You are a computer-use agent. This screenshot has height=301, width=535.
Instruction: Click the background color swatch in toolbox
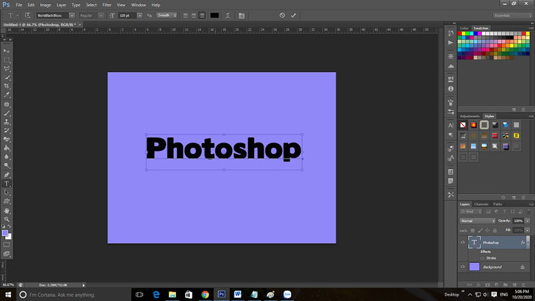click(x=10, y=237)
